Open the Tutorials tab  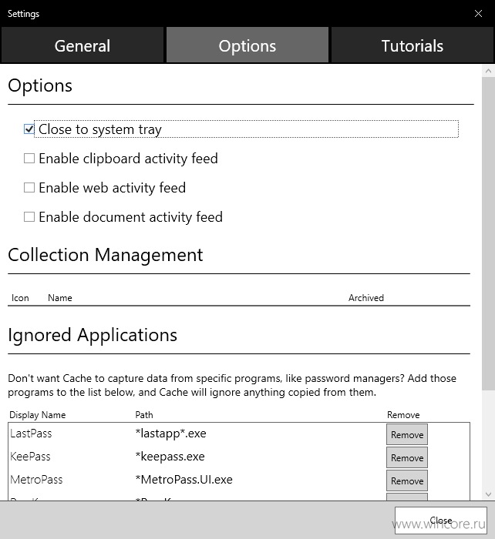click(412, 45)
